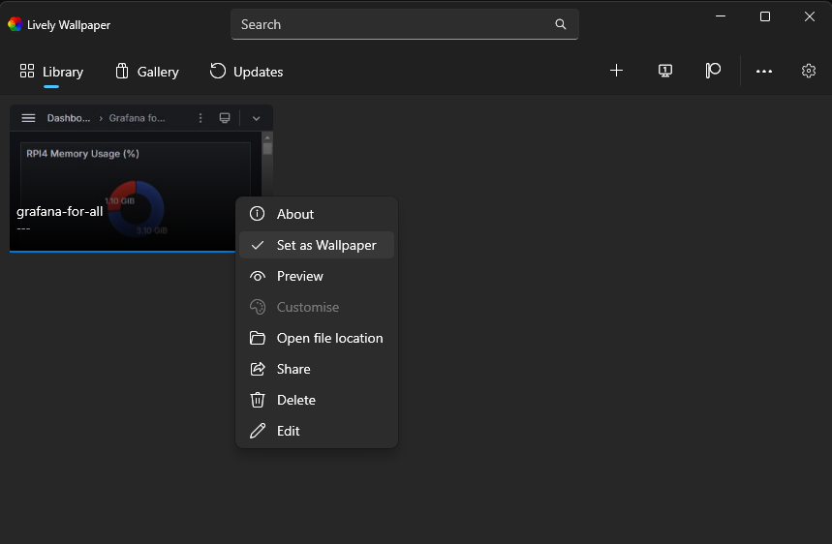Click the search magnifier icon
This screenshot has width=832, height=544.
point(561,24)
